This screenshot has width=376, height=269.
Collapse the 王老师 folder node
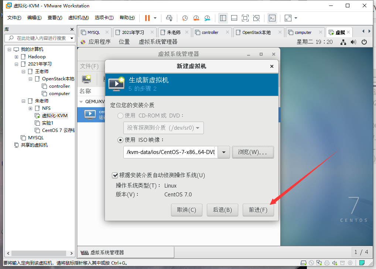click(x=23, y=71)
